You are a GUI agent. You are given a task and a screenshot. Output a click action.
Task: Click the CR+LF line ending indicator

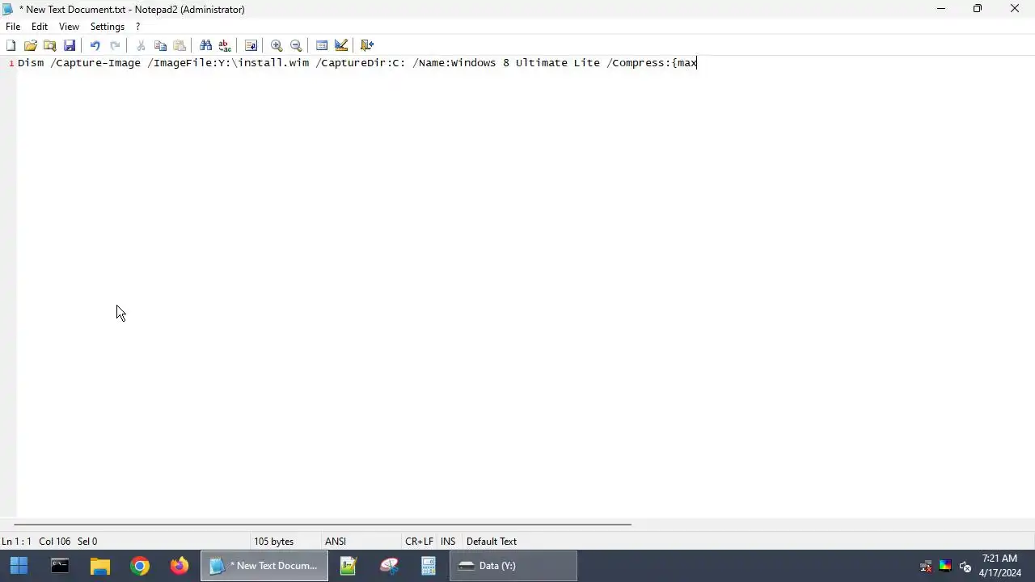click(419, 542)
